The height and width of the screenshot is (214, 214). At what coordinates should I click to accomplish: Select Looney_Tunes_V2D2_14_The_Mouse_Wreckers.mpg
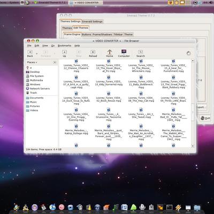141,66
